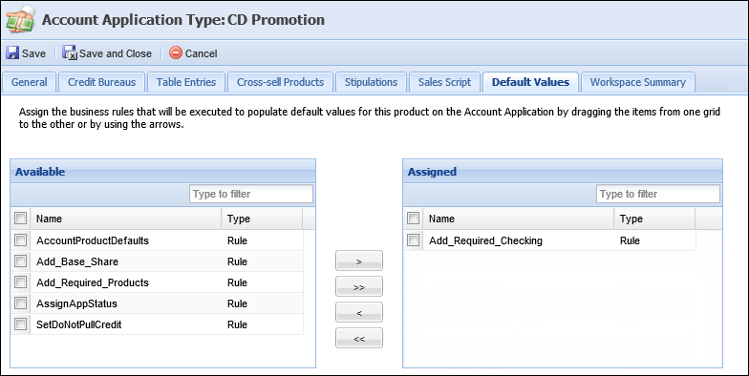This screenshot has height=376, width=749.
Task: Go to the Cross-sell Products tab
Action: click(281, 82)
